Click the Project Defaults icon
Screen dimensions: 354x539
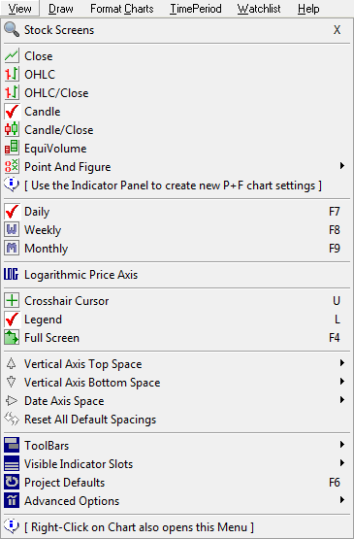[x=12, y=483]
